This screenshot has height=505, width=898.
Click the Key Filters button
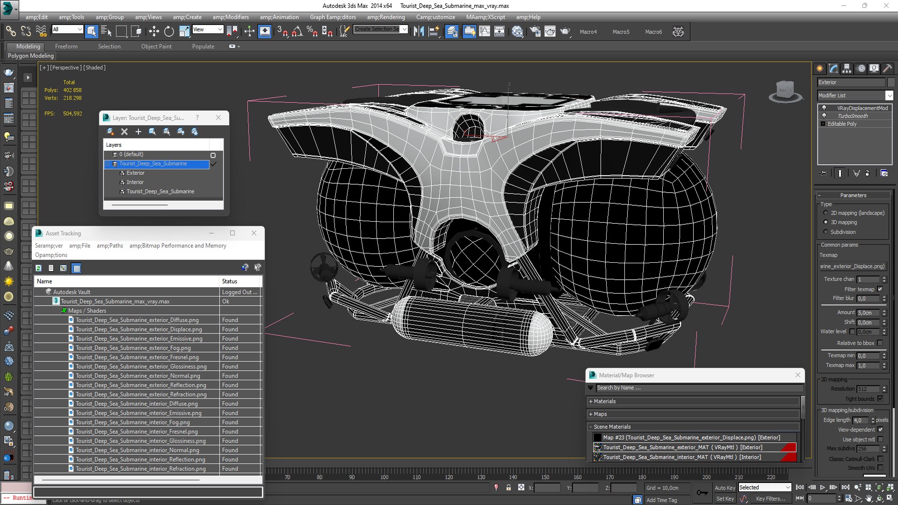pyautogui.click(x=770, y=498)
